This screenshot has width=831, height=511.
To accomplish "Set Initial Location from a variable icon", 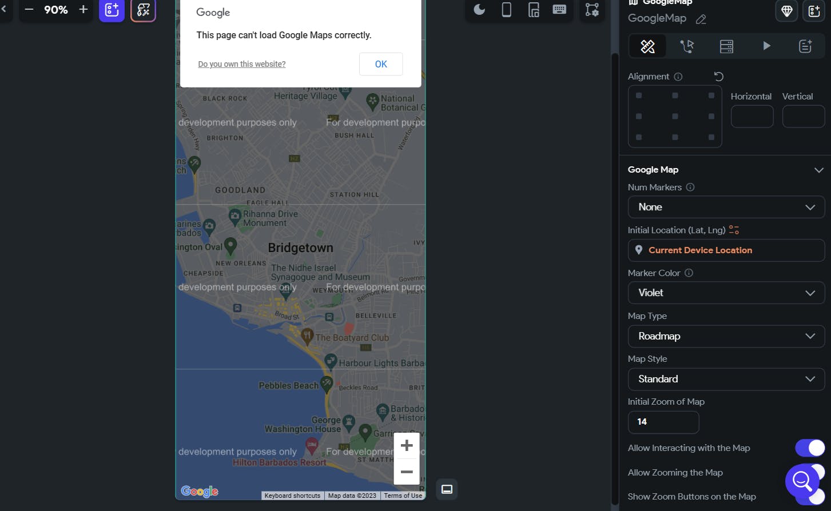I will [x=734, y=230].
